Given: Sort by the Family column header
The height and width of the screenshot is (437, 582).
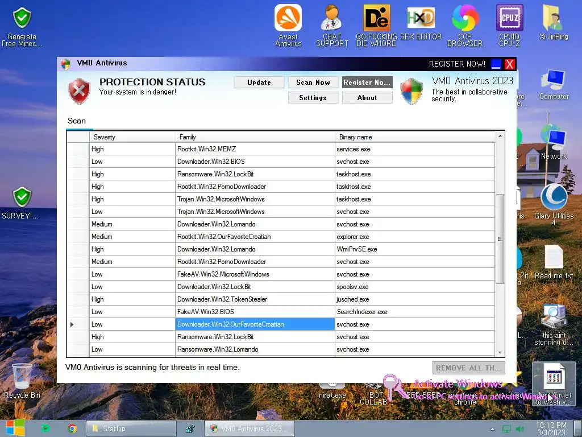Looking at the screenshot, I should pyautogui.click(x=255, y=137).
